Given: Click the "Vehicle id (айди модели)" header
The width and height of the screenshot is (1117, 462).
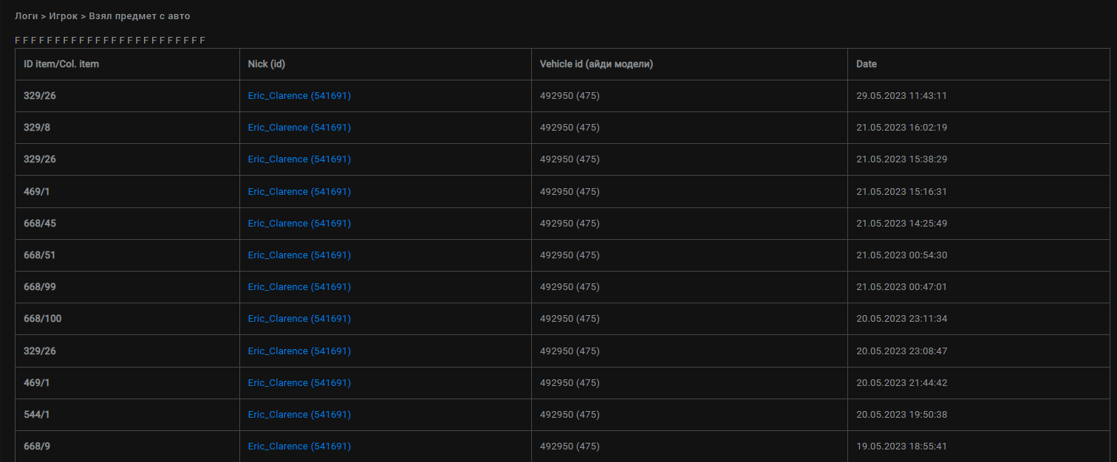Looking at the screenshot, I should 596,64.
